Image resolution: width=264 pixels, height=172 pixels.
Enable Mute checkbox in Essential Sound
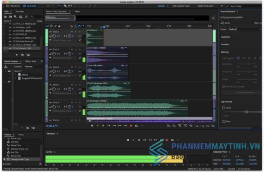[224, 121]
